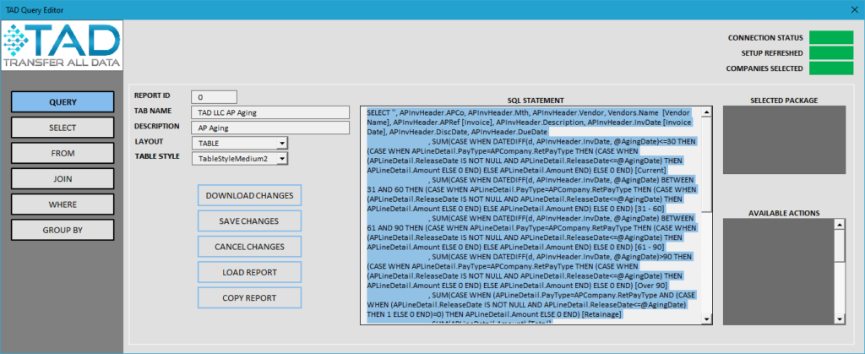Click the SAVE CHANGES button
Viewport: 865px width, 354px height.
click(x=249, y=221)
